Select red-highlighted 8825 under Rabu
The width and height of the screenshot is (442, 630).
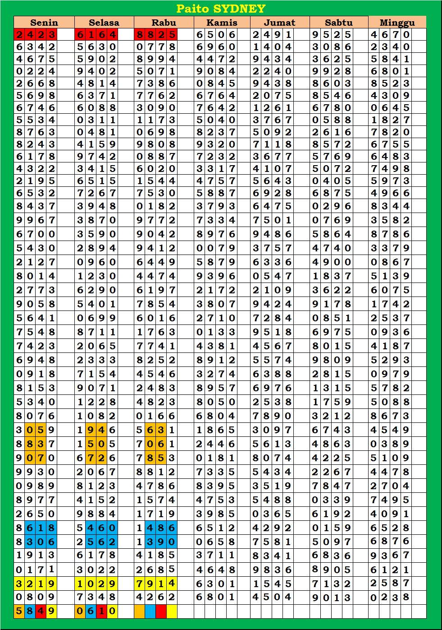point(156,35)
